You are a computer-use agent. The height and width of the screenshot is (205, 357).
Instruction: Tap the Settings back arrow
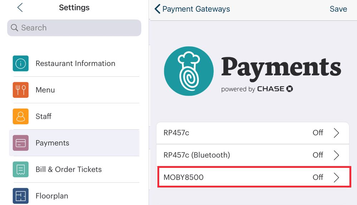click(x=20, y=7)
